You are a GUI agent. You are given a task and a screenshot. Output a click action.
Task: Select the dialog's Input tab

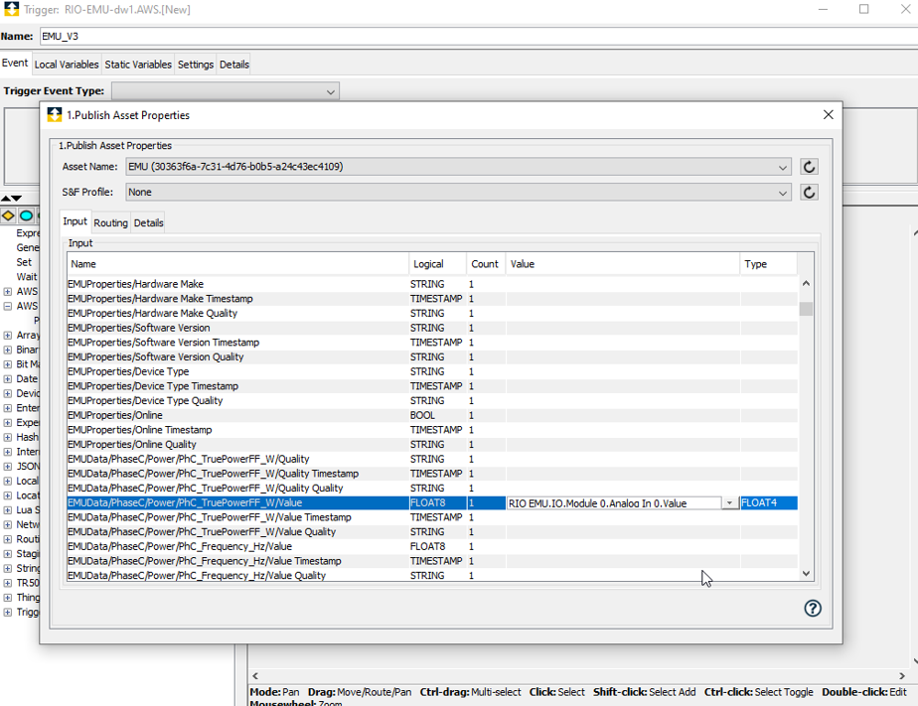(75, 221)
